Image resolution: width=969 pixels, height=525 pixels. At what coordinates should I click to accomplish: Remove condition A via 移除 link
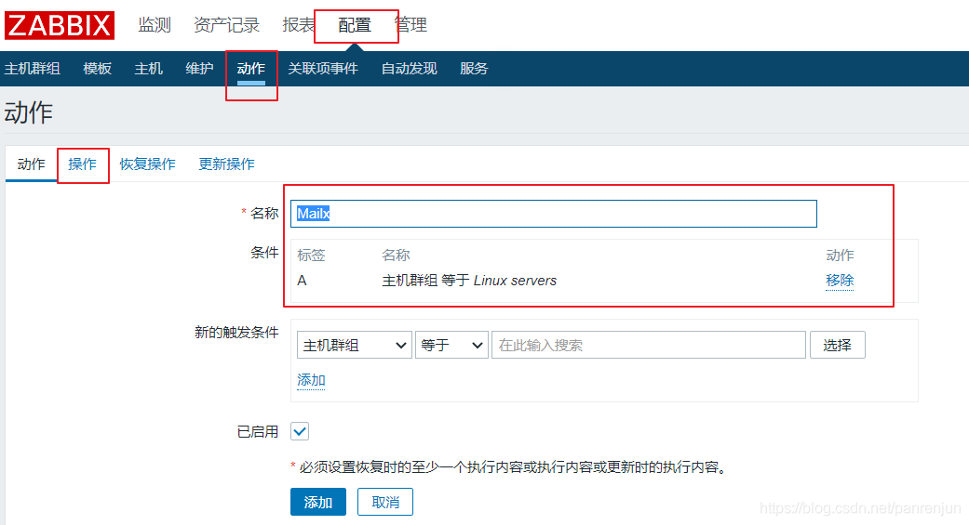840,281
